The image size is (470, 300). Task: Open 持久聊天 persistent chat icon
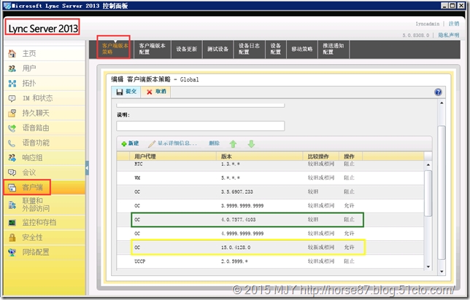click(x=12, y=113)
